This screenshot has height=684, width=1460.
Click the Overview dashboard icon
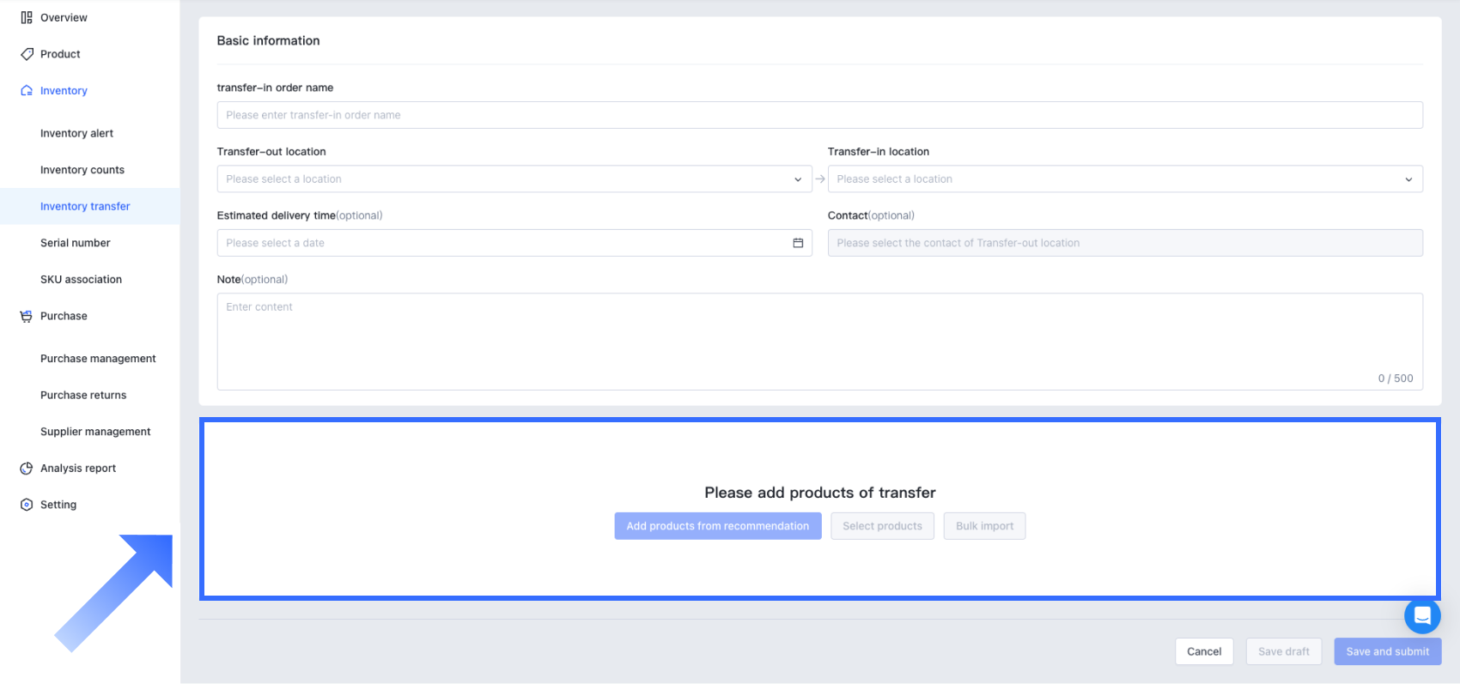(x=27, y=17)
